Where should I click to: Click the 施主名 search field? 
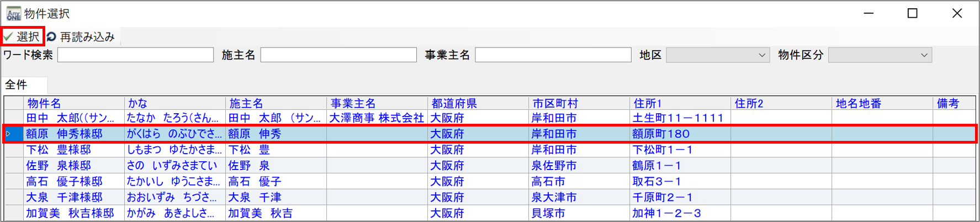pyautogui.click(x=338, y=55)
